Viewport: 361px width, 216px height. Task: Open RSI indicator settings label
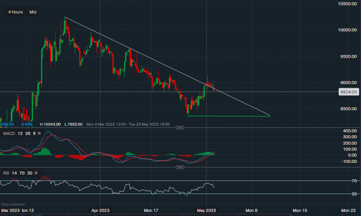(6, 173)
